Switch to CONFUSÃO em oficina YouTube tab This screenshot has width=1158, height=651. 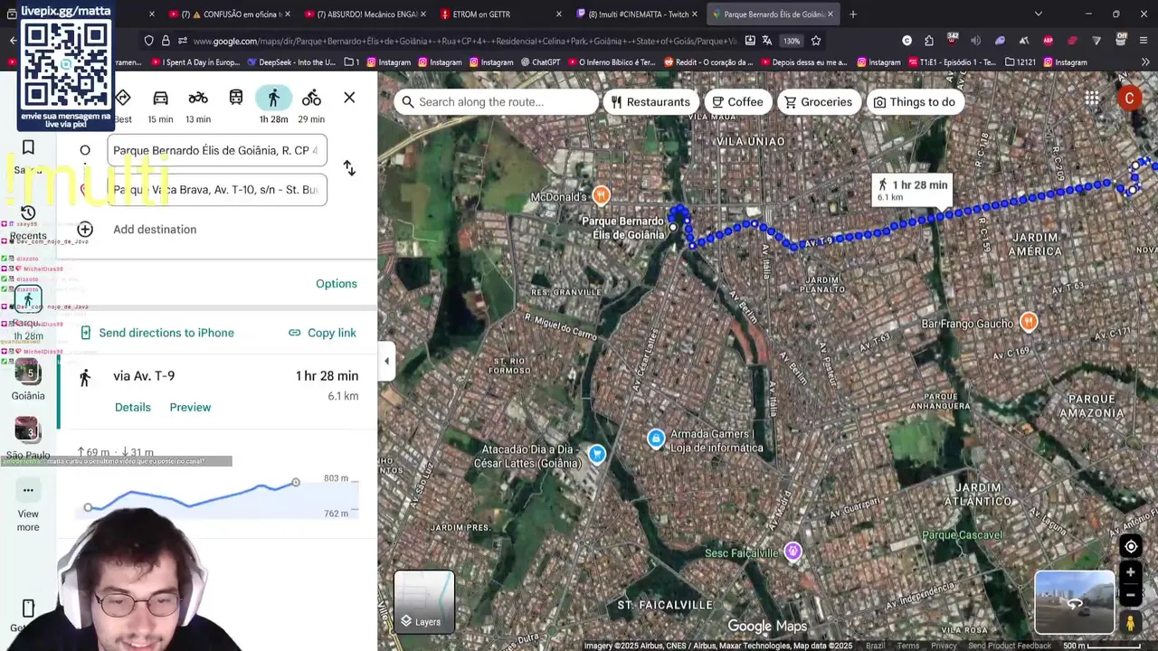226,14
